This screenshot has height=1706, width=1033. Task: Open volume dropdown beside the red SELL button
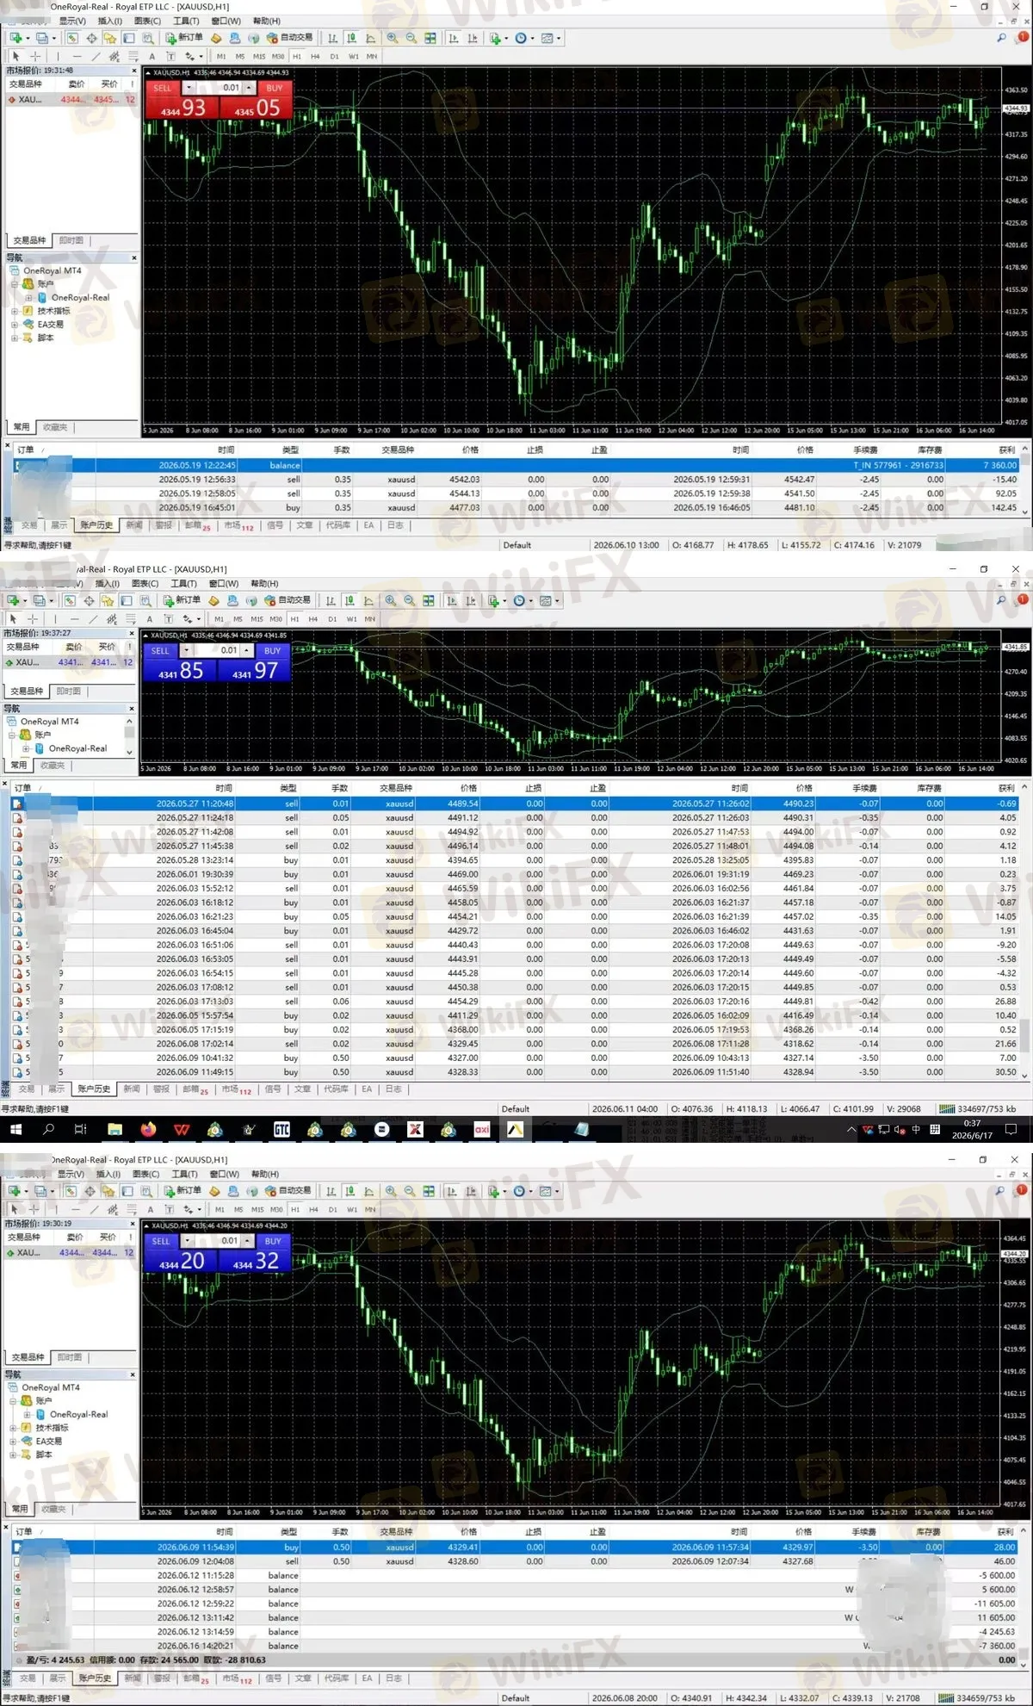(x=189, y=88)
